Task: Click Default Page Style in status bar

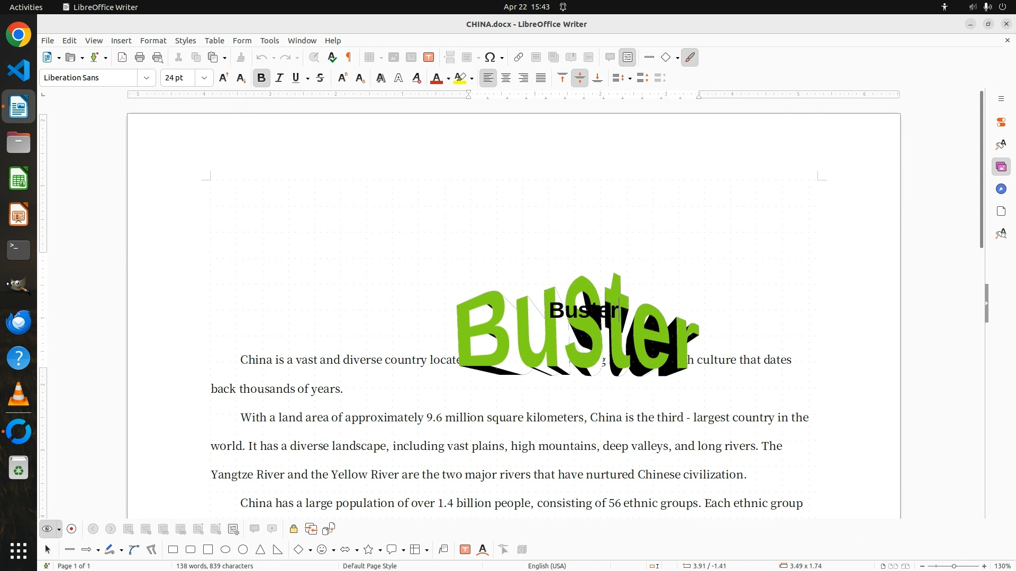Action: pos(369,566)
